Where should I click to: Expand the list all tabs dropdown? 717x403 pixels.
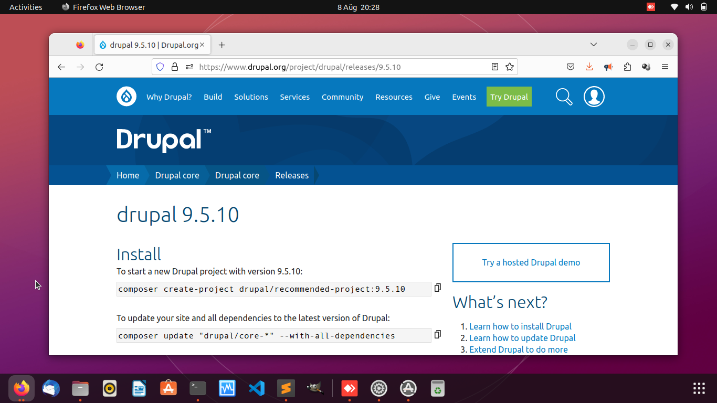(594, 45)
